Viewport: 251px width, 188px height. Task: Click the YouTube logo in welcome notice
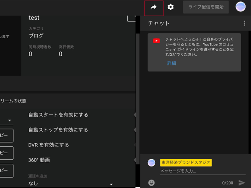click(x=156, y=41)
